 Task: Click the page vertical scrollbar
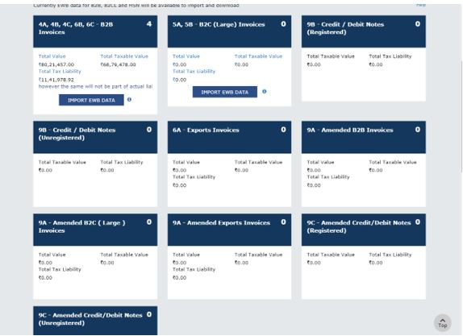click(x=461, y=117)
